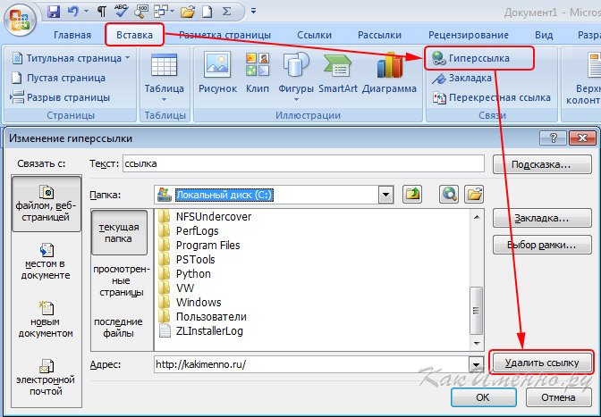Click the Sigma formula icon
The image size is (601, 417).
coord(227,12)
